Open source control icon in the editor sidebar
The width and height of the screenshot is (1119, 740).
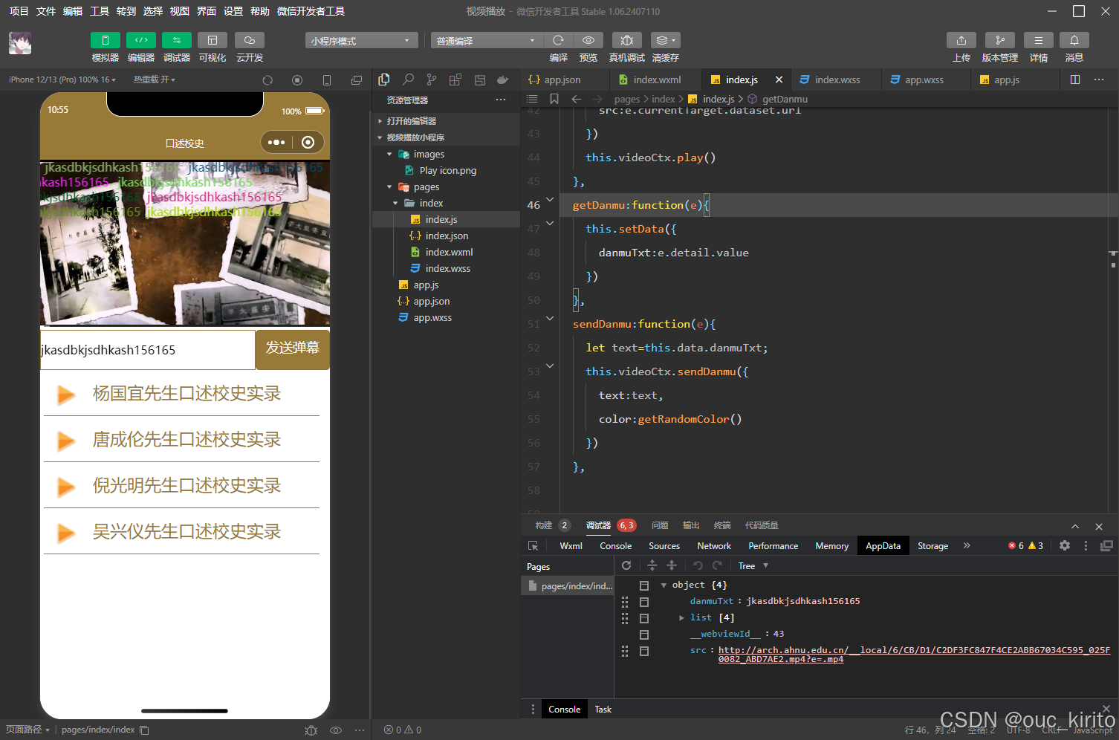(x=432, y=79)
